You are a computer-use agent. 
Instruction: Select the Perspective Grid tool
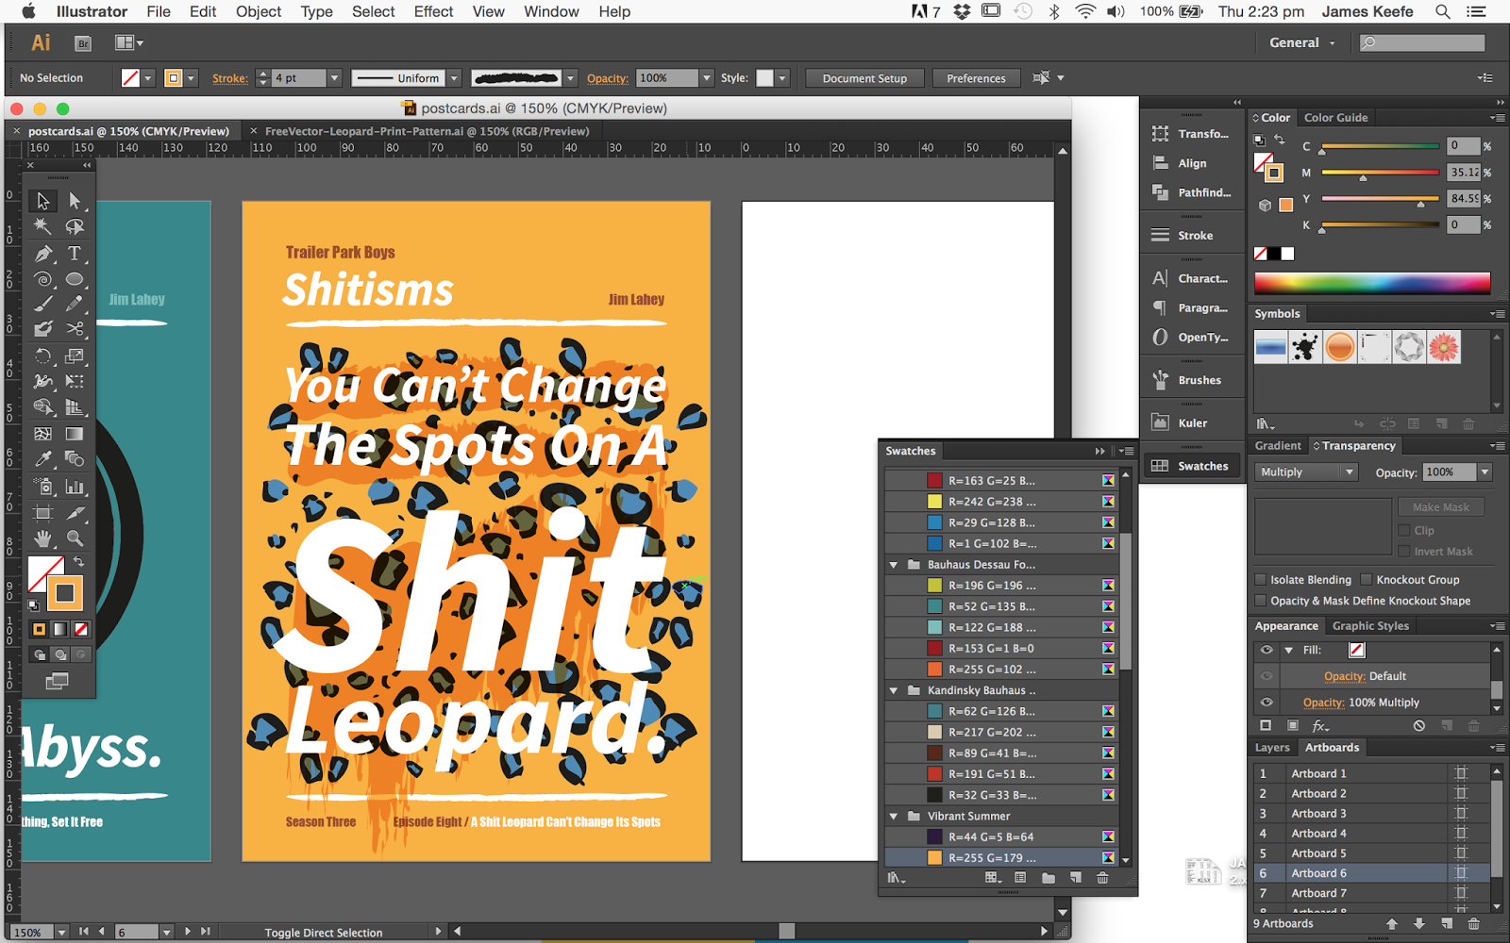point(75,407)
